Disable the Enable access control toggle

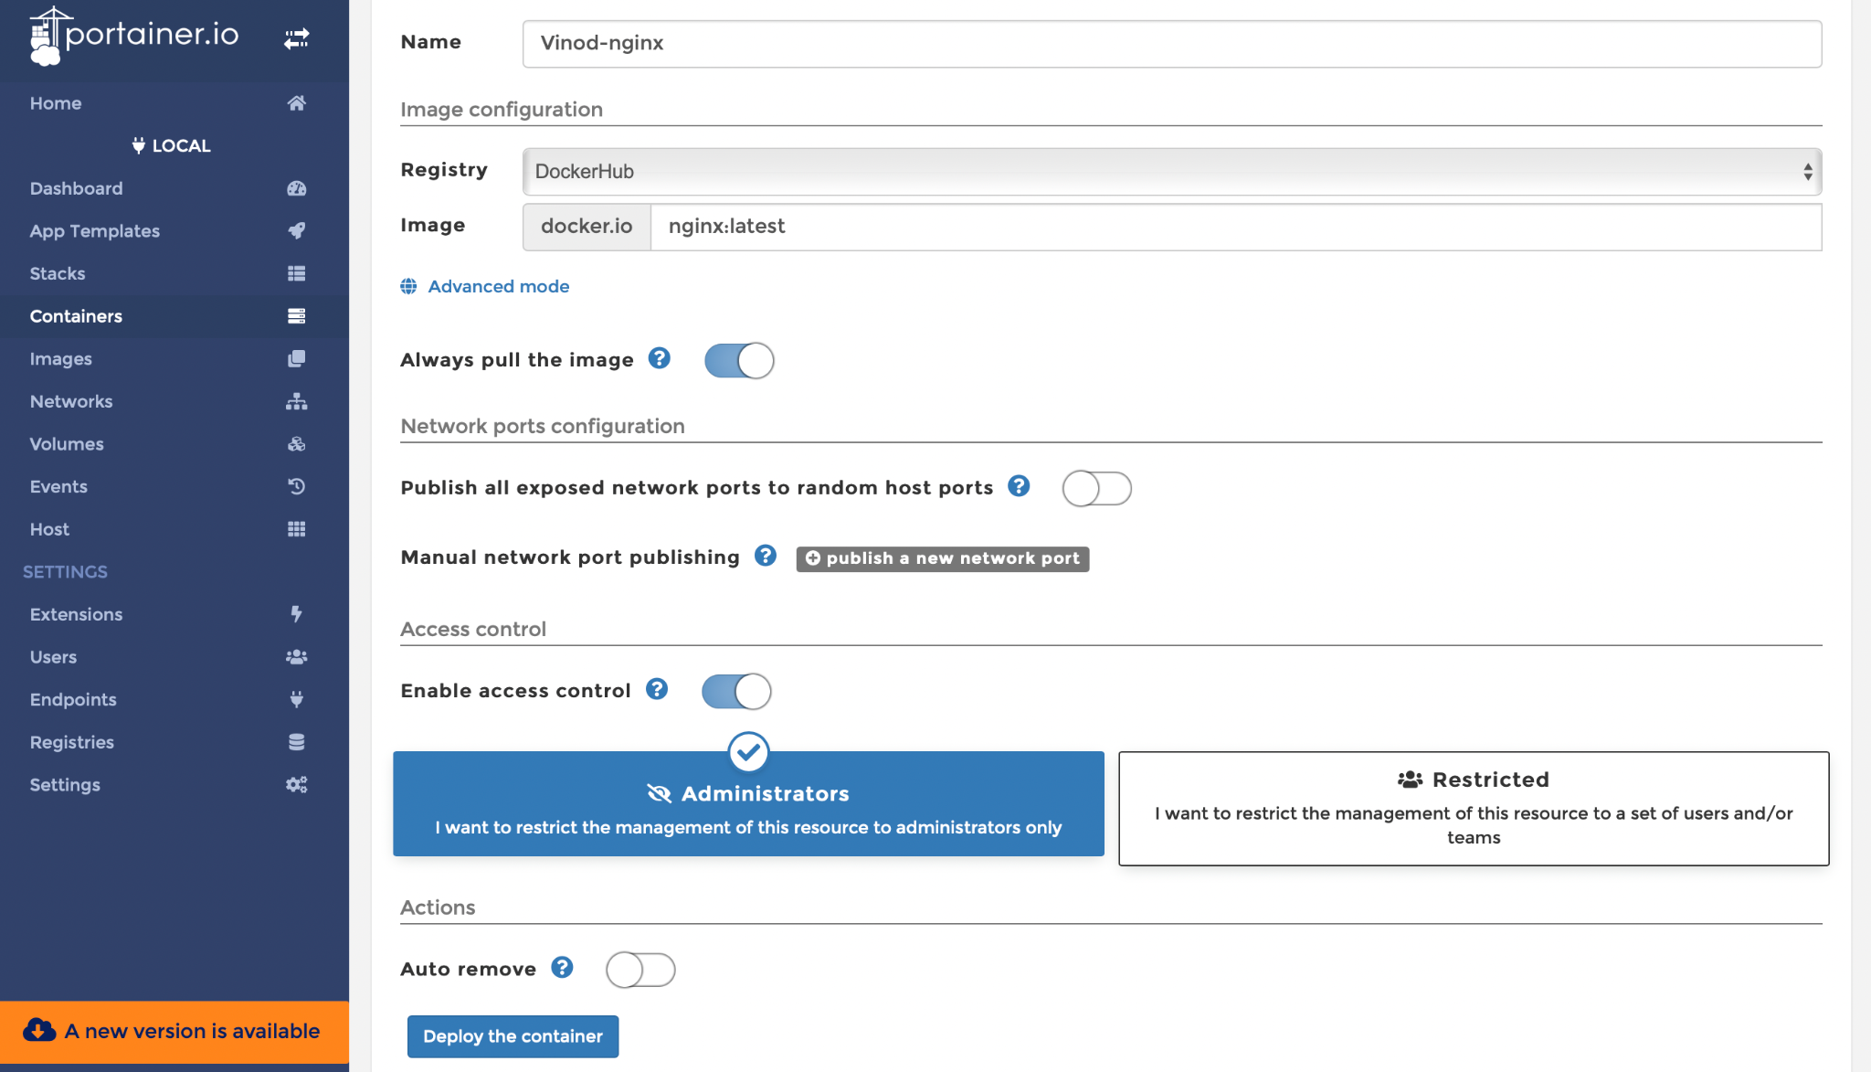pyautogui.click(x=735, y=691)
